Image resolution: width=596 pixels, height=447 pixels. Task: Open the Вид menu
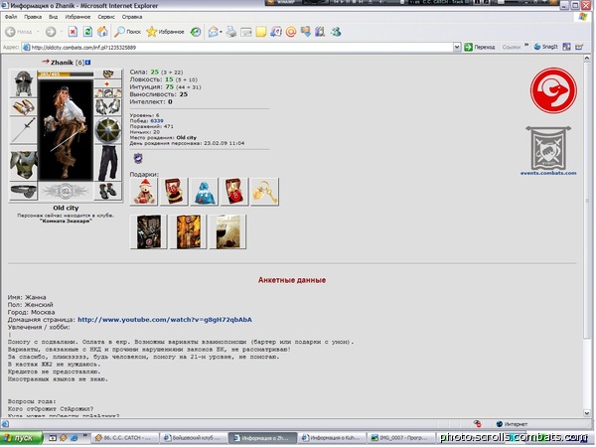54,17
